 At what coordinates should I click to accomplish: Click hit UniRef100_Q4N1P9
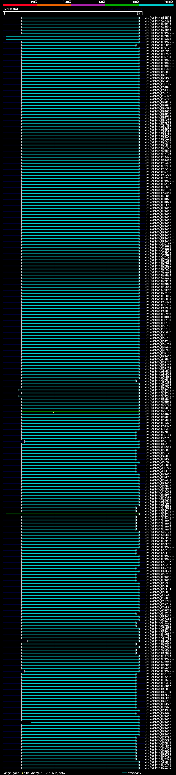pyautogui.click(x=158, y=444)
